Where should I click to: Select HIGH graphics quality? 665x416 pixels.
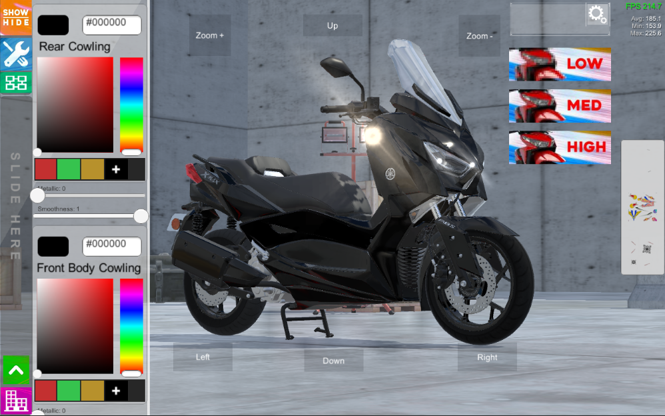(x=560, y=147)
